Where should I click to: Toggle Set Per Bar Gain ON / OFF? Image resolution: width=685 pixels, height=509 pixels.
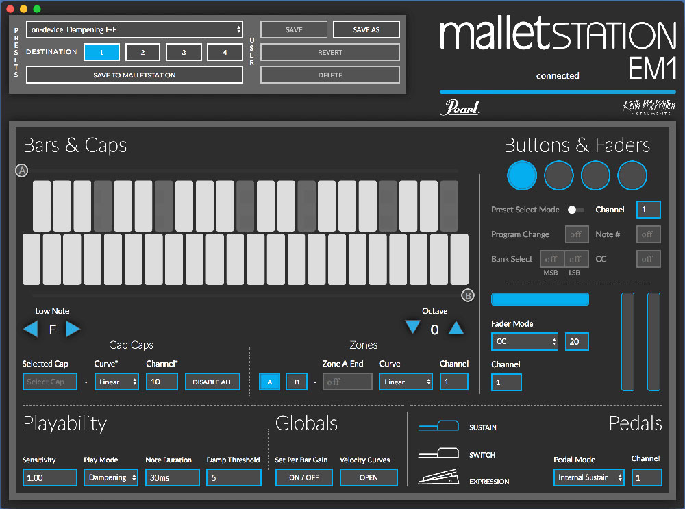303,477
